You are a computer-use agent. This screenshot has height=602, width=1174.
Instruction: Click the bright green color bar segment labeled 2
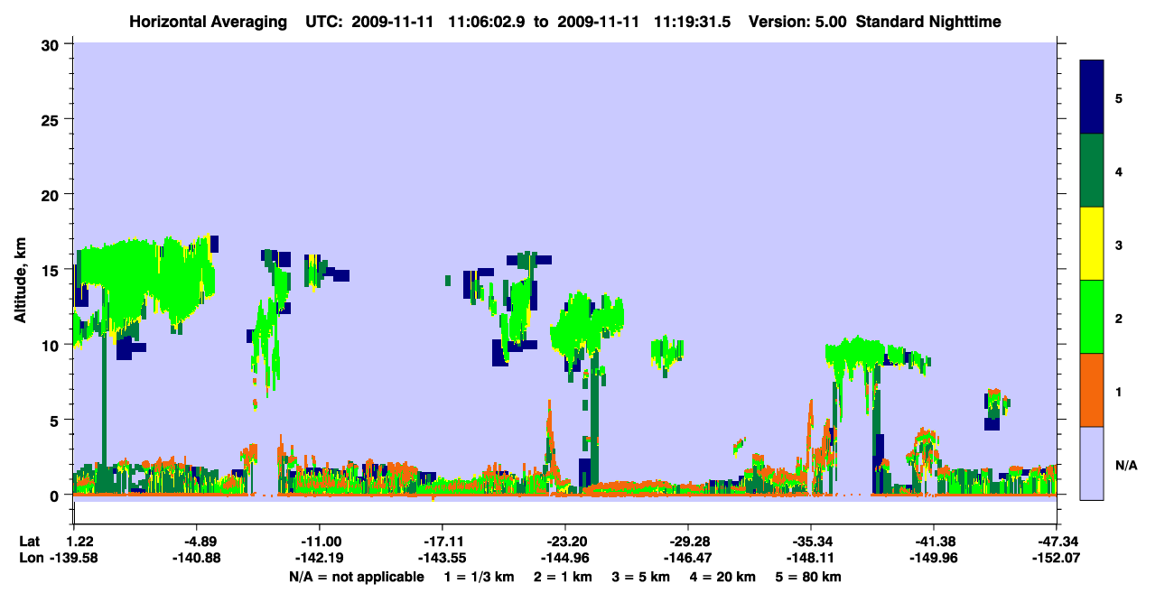1092,317
